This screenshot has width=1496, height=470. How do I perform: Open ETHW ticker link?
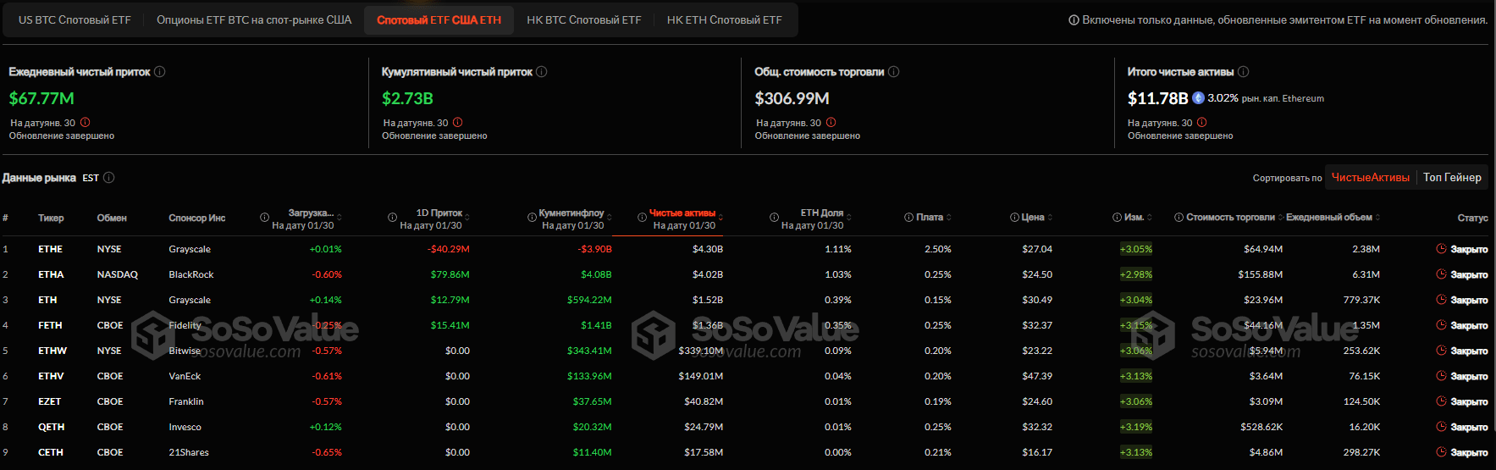coord(52,351)
